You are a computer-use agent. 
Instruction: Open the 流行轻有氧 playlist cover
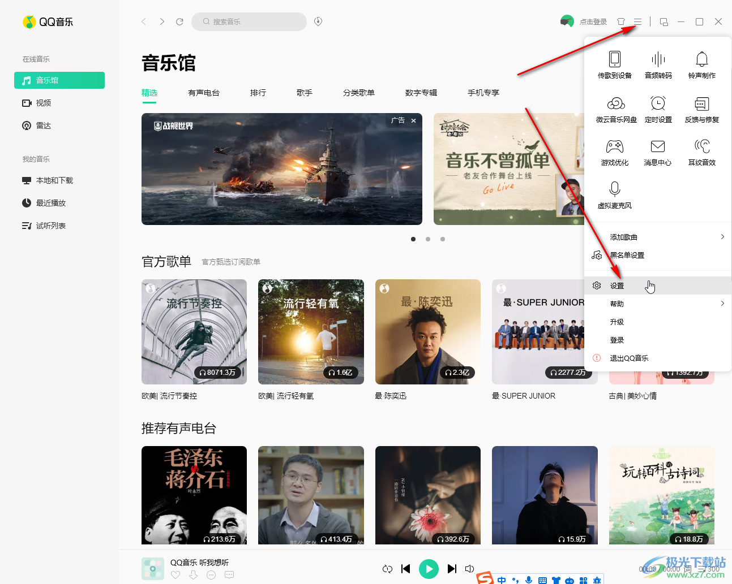coord(311,332)
